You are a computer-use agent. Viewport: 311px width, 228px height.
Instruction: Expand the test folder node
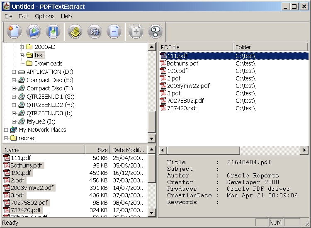tap(22, 55)
